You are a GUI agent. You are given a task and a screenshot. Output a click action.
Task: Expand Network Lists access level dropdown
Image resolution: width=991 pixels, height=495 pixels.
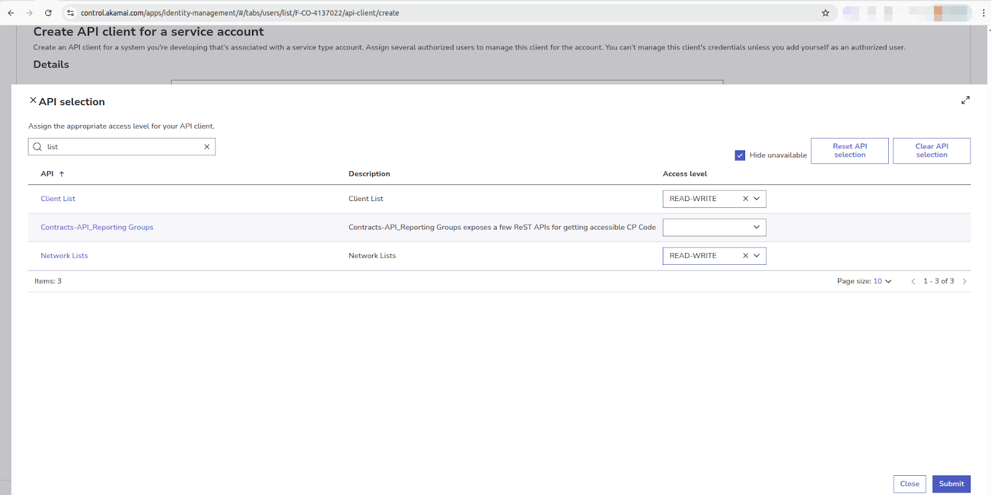(x=757, y=256)
